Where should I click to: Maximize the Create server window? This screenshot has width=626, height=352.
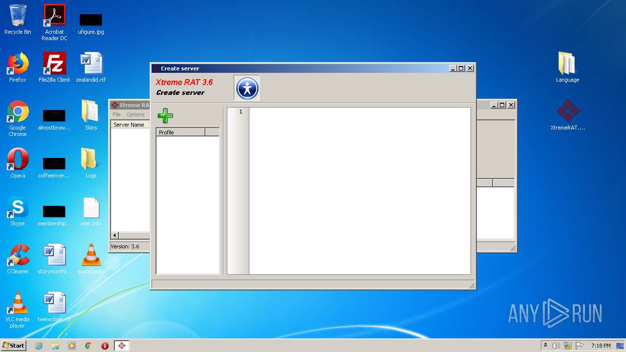point(461,68)
